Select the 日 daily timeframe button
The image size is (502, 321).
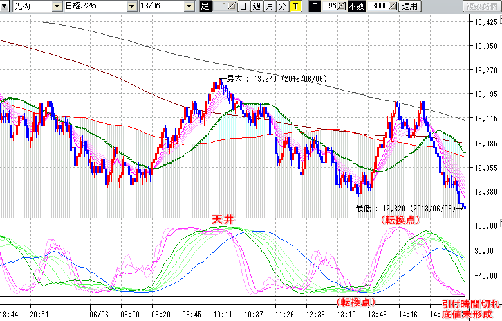(x=243, y=6)
